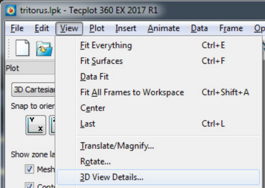Image resolution: width=265 pixels, height=188 pixels.
Task: Open the File menu
Action: (17, 28)
